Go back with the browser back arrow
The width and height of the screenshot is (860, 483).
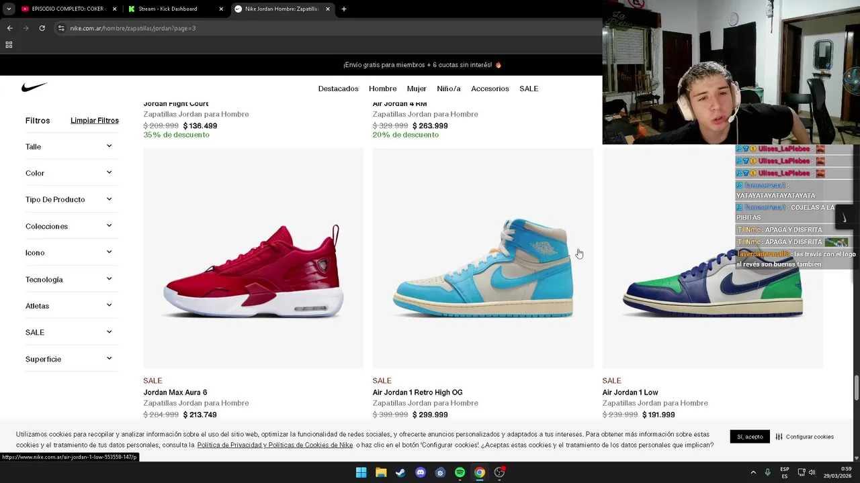(9, 28)
